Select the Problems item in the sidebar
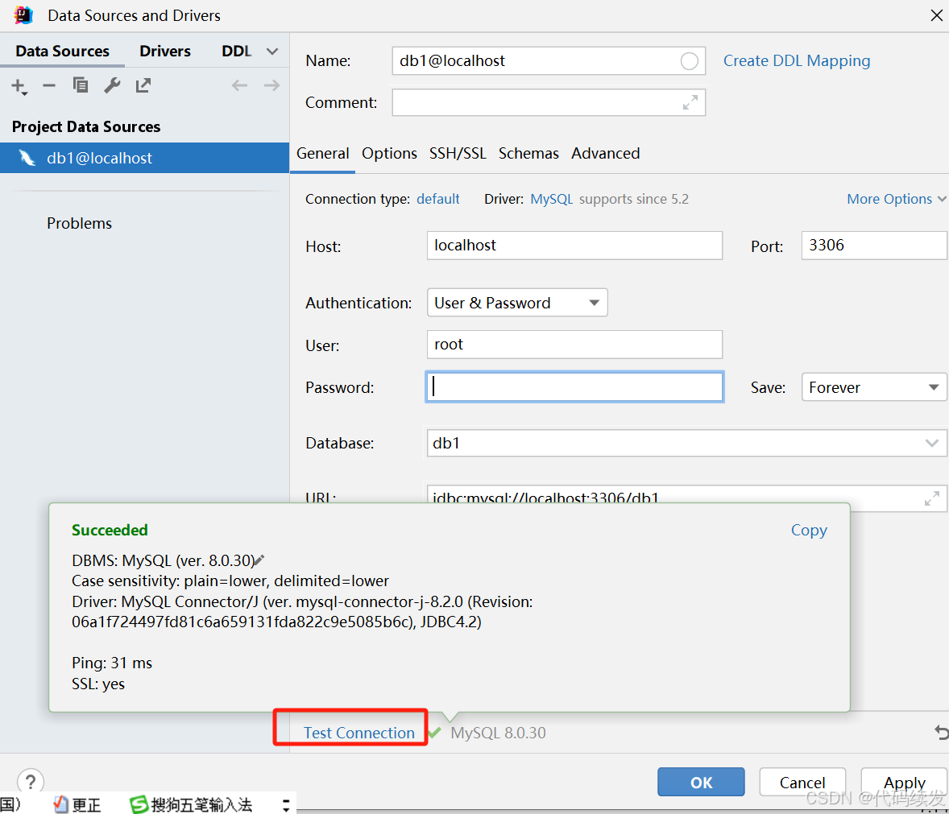Screen dimensions: 949x814 click(x=79, y=223)
